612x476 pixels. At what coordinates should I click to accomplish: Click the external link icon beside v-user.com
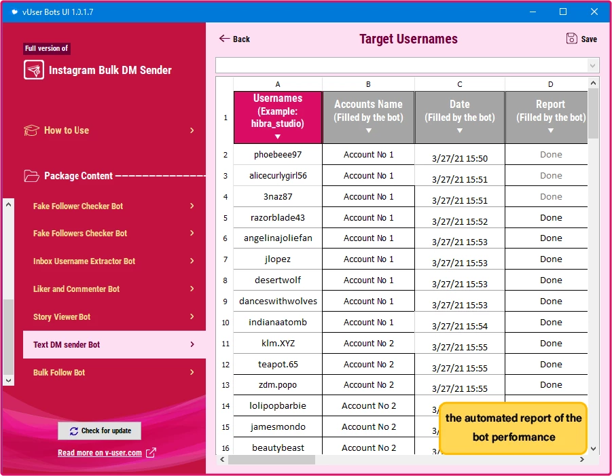pos(151,453)
